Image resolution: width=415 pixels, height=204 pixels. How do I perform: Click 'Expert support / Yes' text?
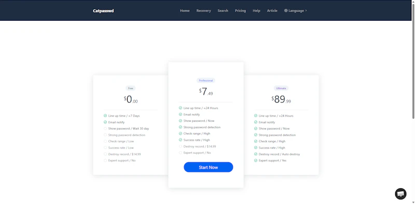coord(272,161)
